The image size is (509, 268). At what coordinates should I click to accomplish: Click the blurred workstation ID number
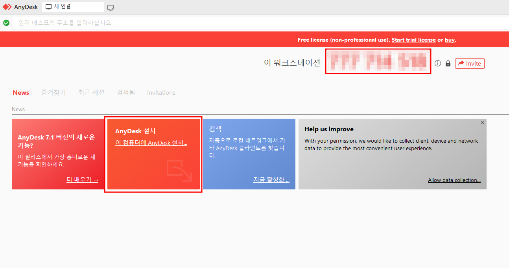tap(378, 61)
